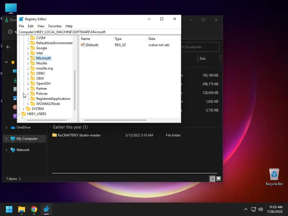The height and width of the screenshot is (216, 288).
Task: Open File Explorer from the taskbar
Action: point(21,209)
